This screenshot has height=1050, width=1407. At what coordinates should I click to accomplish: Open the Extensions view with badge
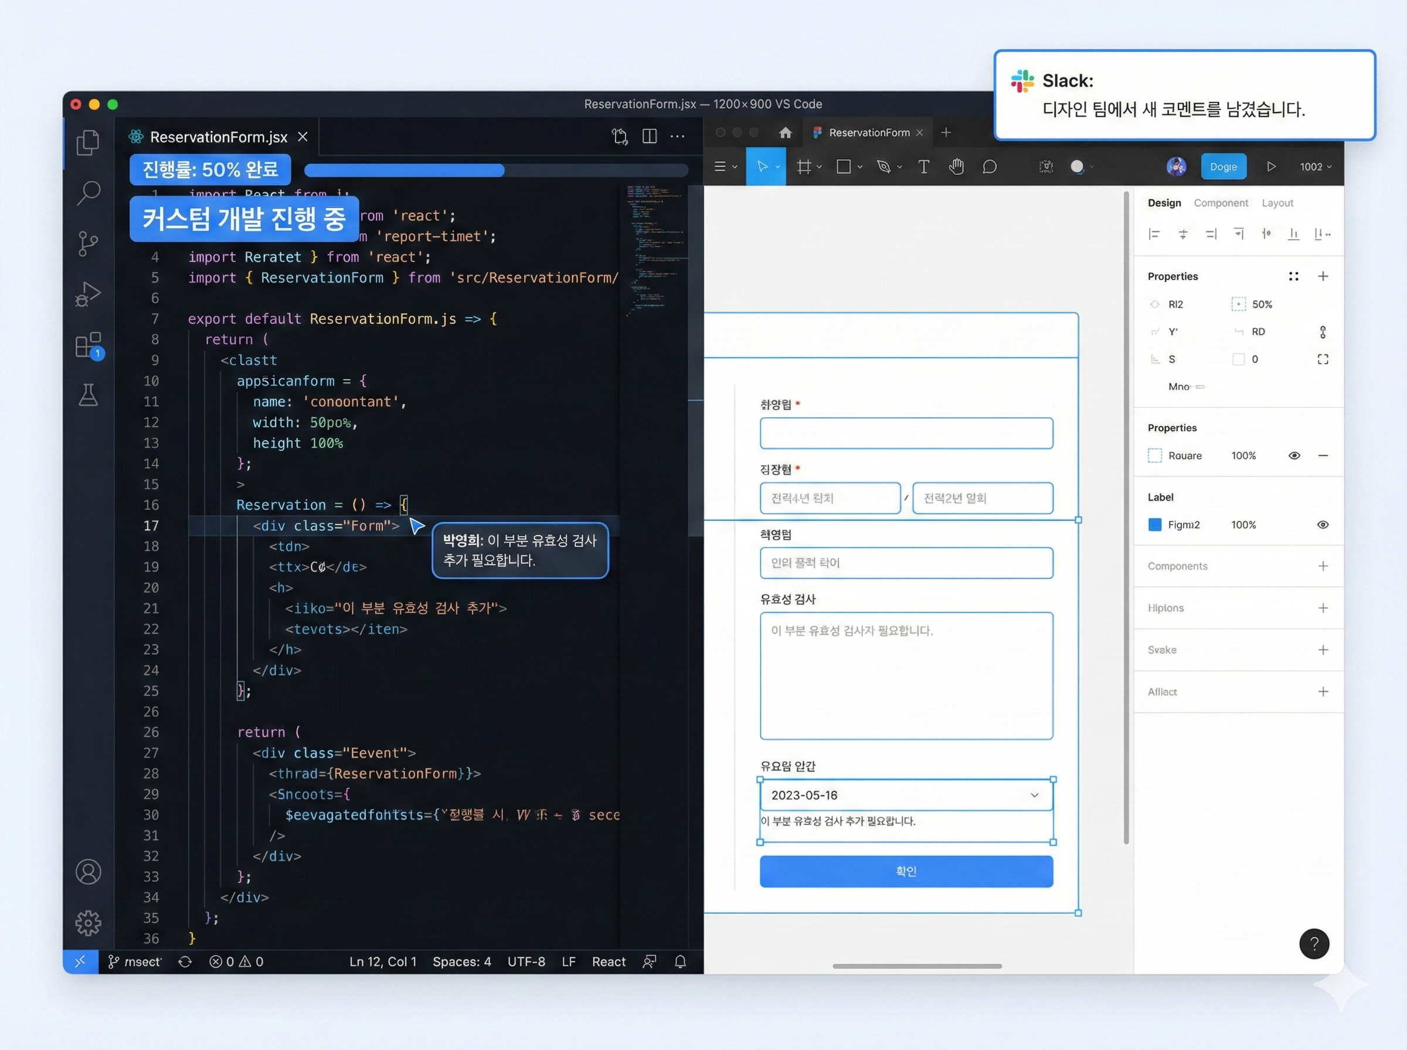click(x=89, y=345)
